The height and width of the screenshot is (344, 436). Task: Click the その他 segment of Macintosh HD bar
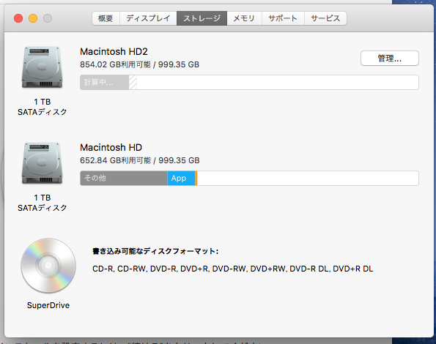click(x=124, y=178)
